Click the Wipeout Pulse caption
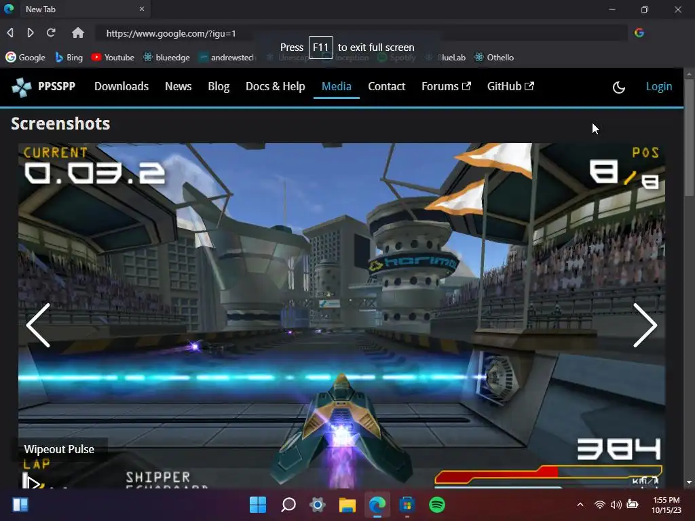The image size is (695, 521). click(59, 449)
